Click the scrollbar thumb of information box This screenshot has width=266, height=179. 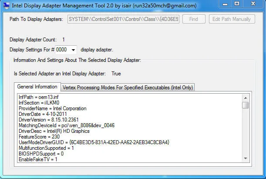(x=245, y=105)
